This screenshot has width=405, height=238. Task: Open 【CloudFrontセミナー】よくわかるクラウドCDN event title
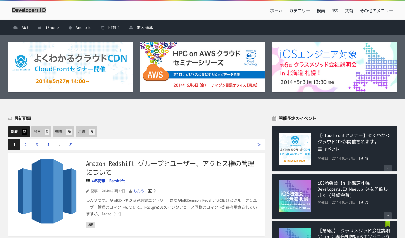tap(354, 138)
